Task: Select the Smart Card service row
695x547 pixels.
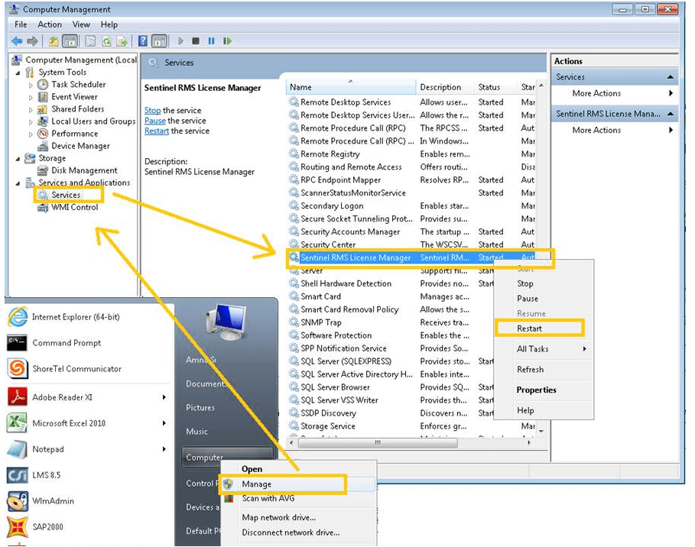Action: pyautogui.click(x=320, y=296)
